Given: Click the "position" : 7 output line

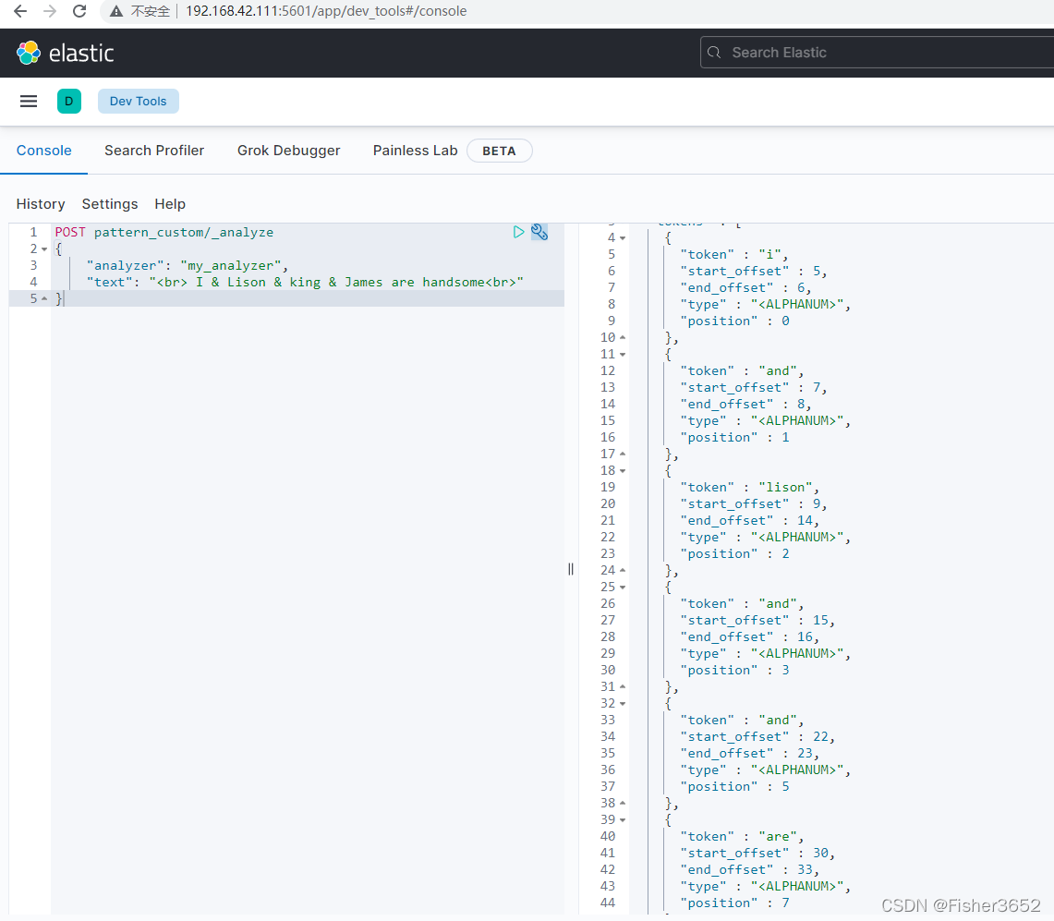Looking at the screenshot, I should click(x=734, y=903).
